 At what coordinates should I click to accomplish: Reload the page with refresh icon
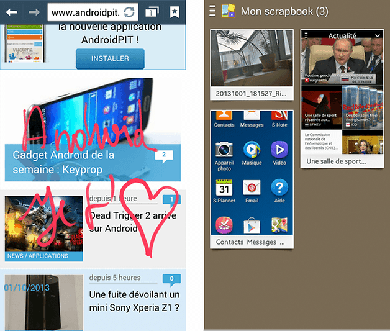click(129, 12)
